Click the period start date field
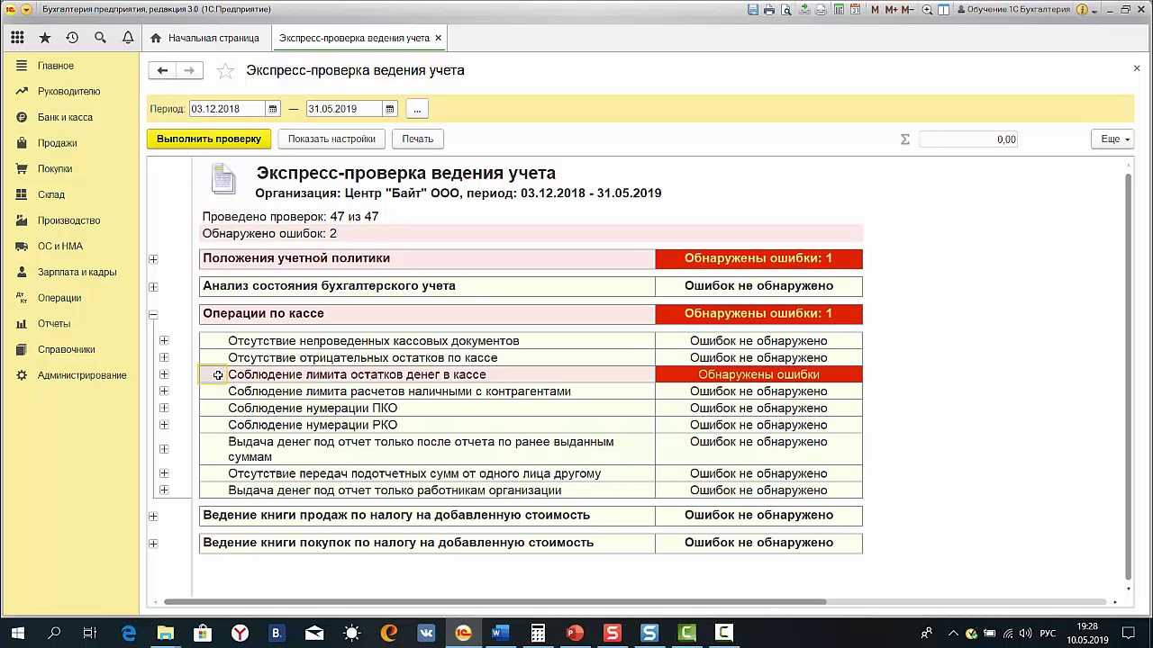 pos(227,109)
